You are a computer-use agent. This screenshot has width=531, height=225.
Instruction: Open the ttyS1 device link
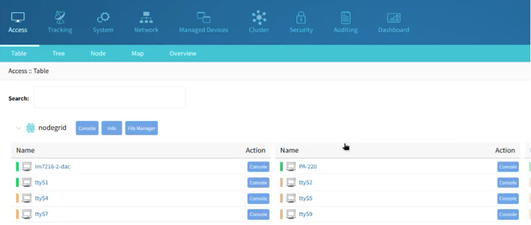point(42,182)
